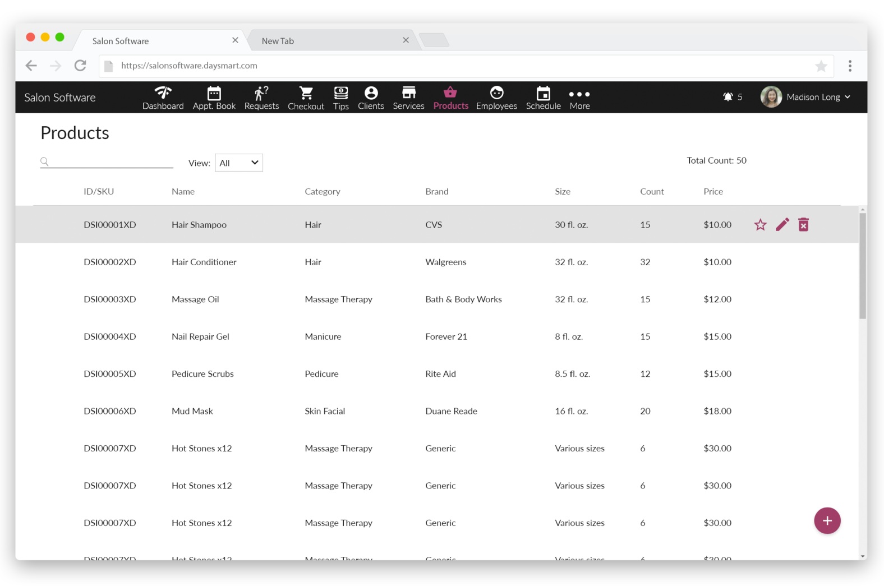Close the New Tab tab
The height and width of the screenshot is (586, 884).
point(406,40)
